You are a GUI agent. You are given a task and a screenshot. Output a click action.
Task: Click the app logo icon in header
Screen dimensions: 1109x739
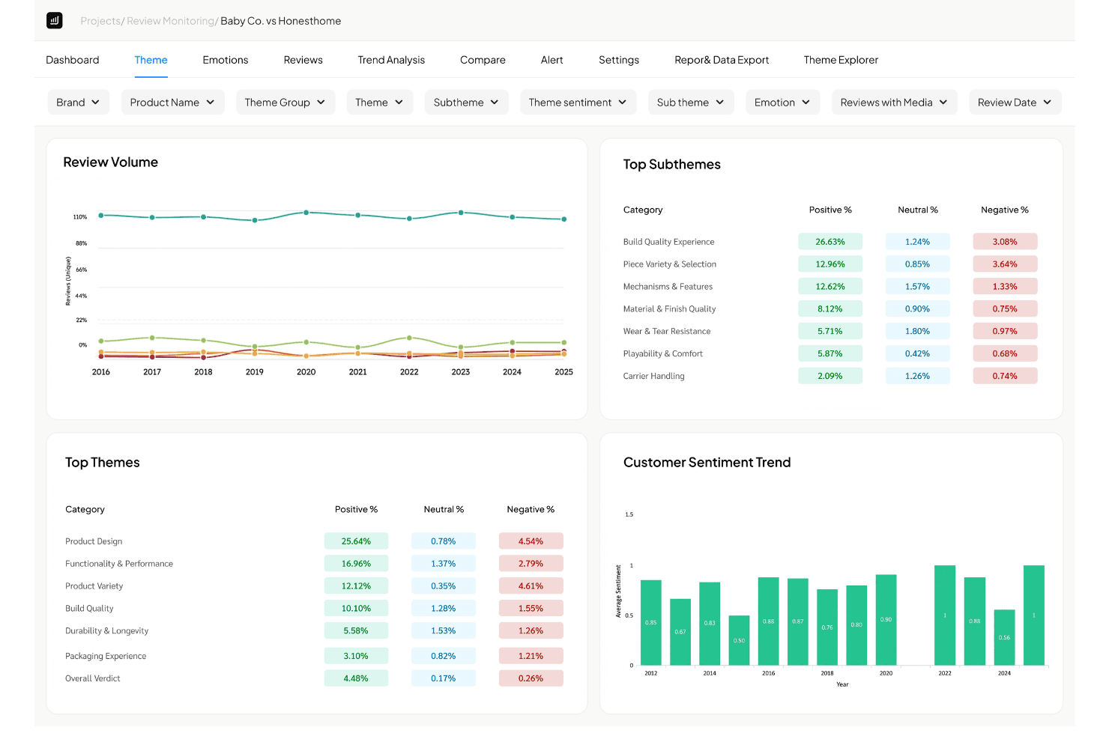55,20
